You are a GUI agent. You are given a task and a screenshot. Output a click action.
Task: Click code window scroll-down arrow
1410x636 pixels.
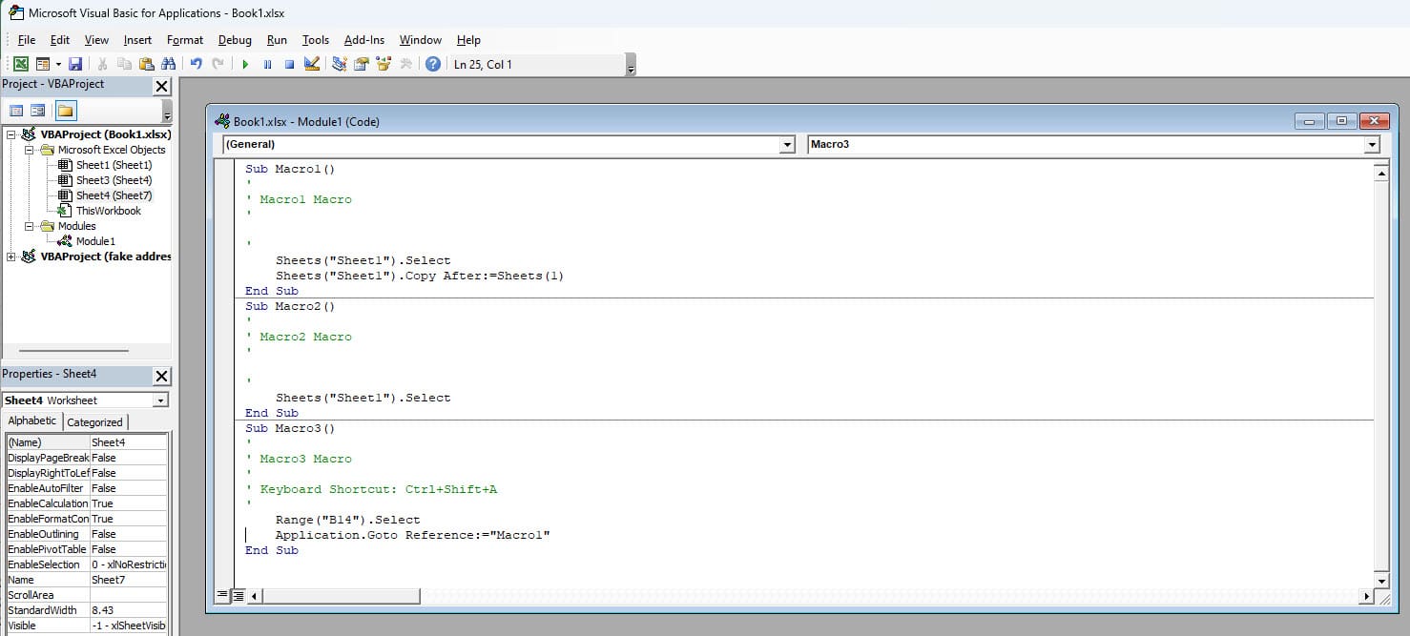click(x=1380, y=581)
